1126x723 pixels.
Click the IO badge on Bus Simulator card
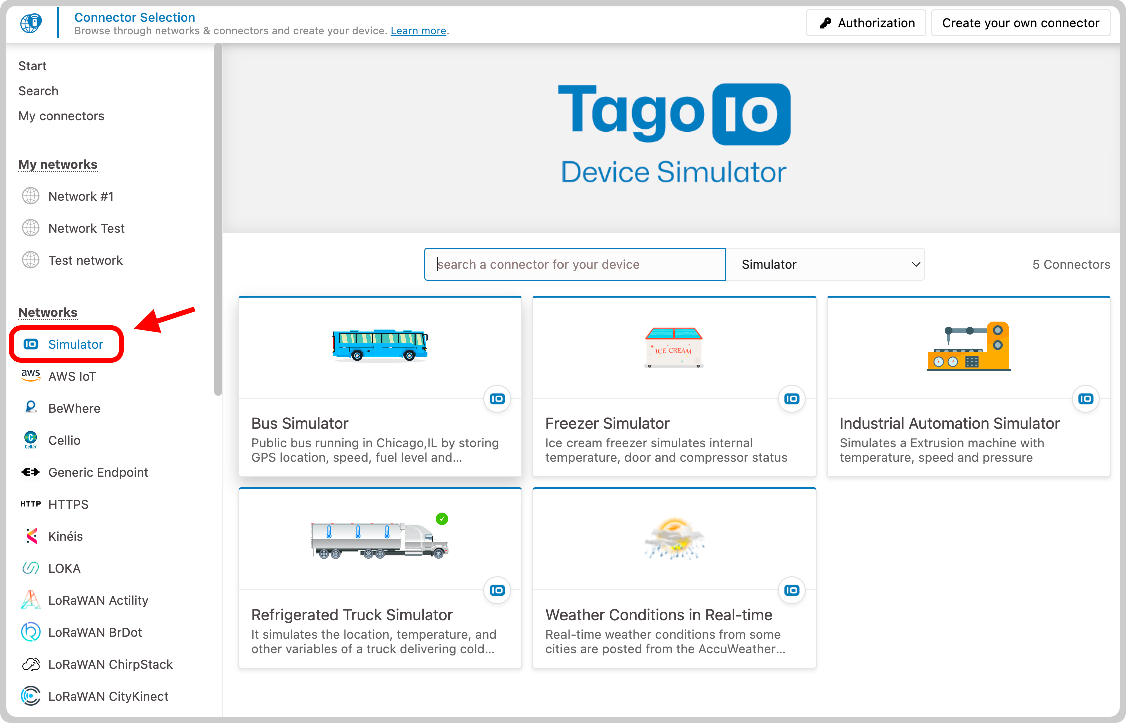coord(497,399)
